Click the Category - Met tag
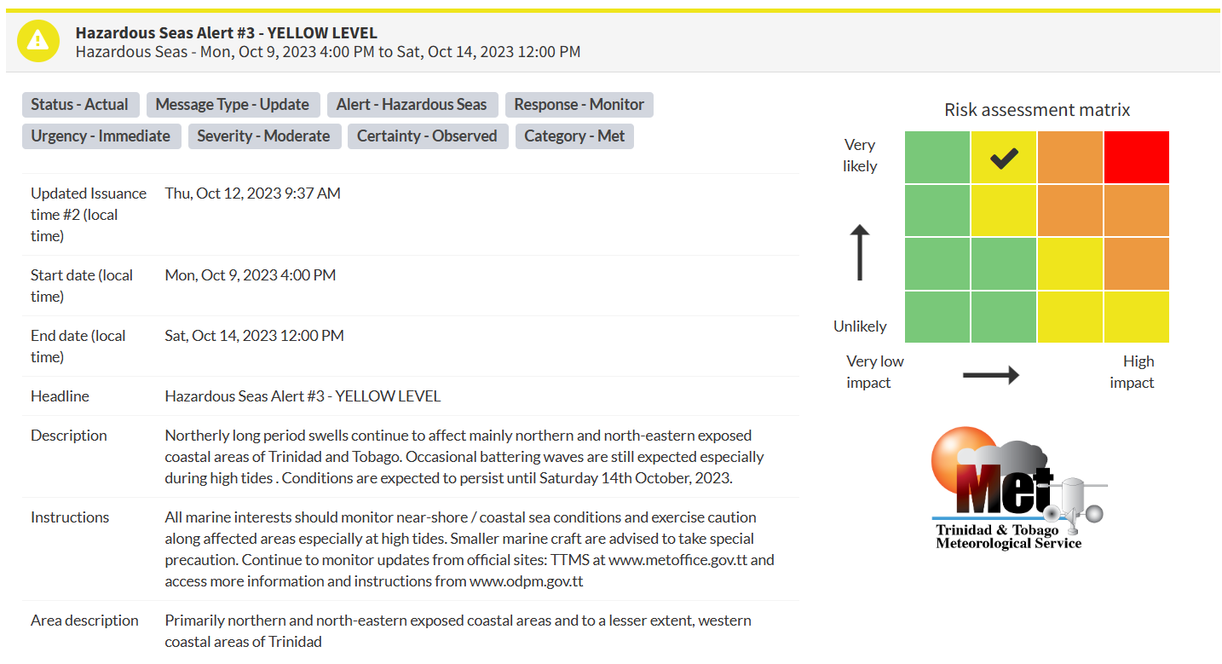 574,136
